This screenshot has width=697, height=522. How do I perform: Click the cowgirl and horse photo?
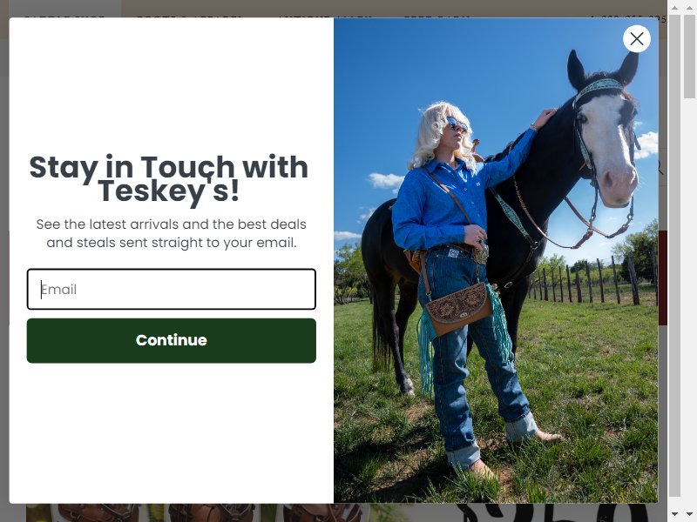tap(496, 260)
